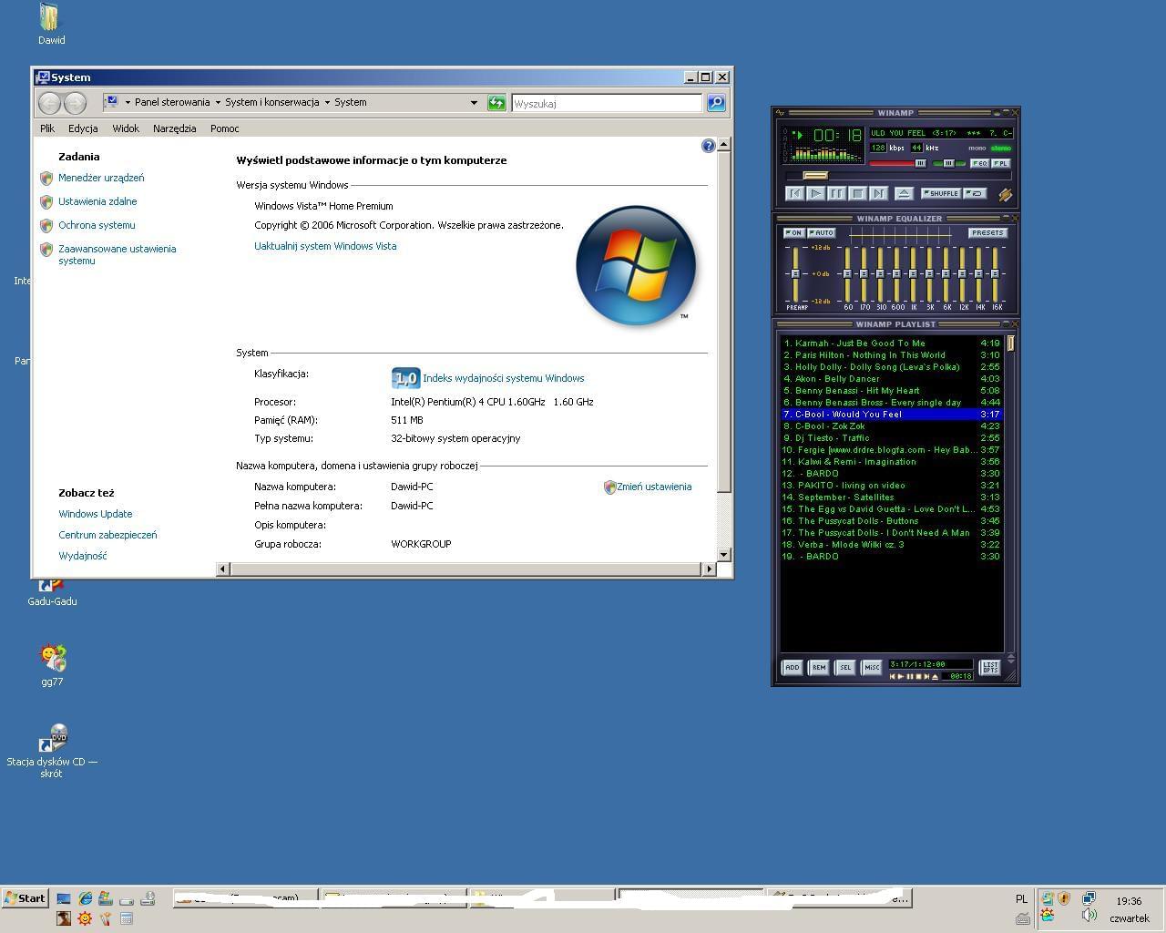Click Wydajność link
1166x933 pixels.
[x=83, y=556]
